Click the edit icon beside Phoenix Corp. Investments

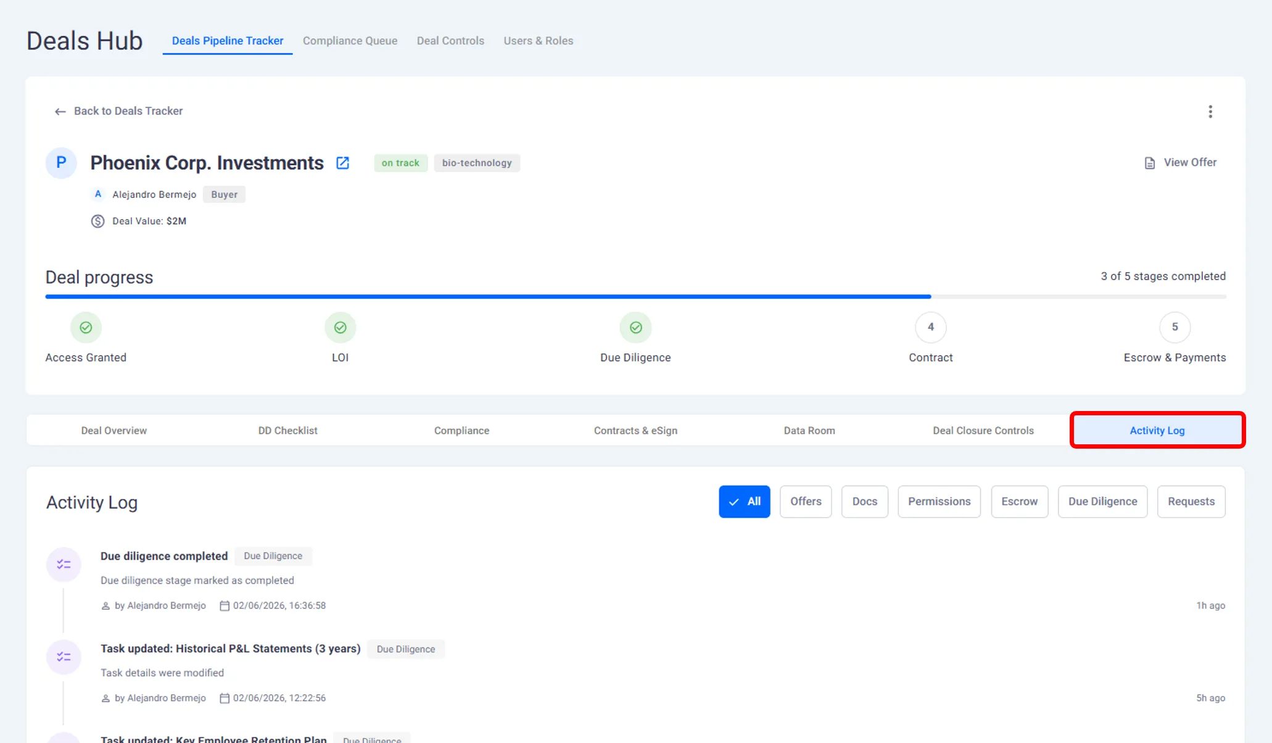[342, 163]
